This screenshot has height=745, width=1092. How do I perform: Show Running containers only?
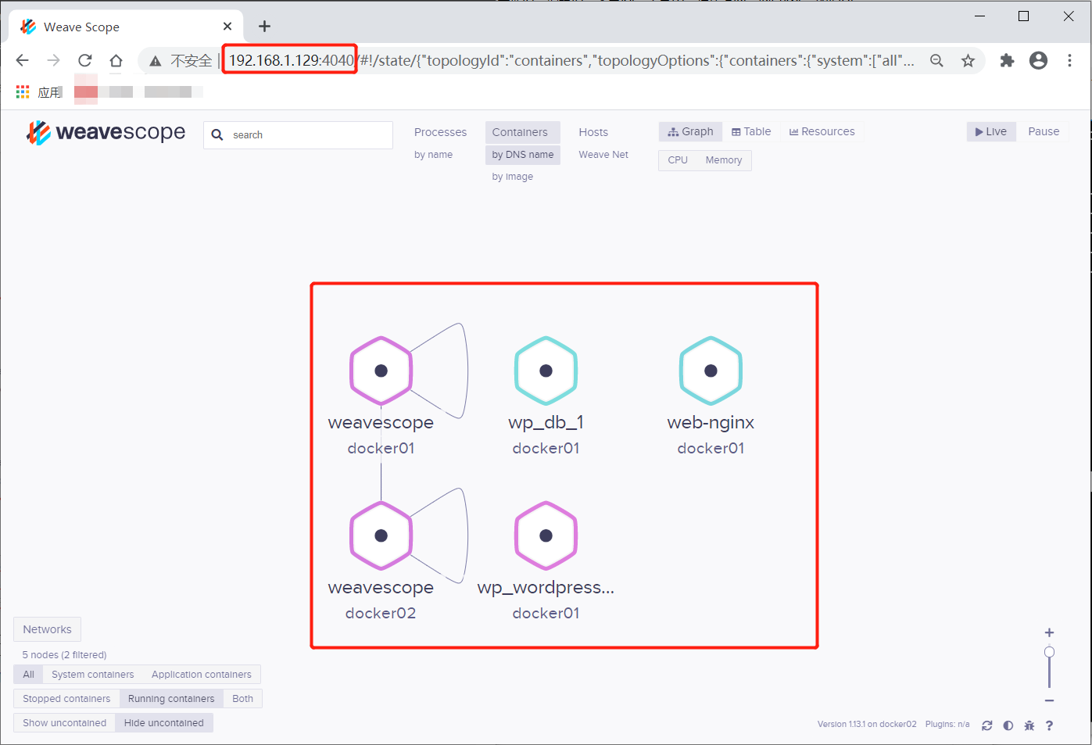(171, 699)
